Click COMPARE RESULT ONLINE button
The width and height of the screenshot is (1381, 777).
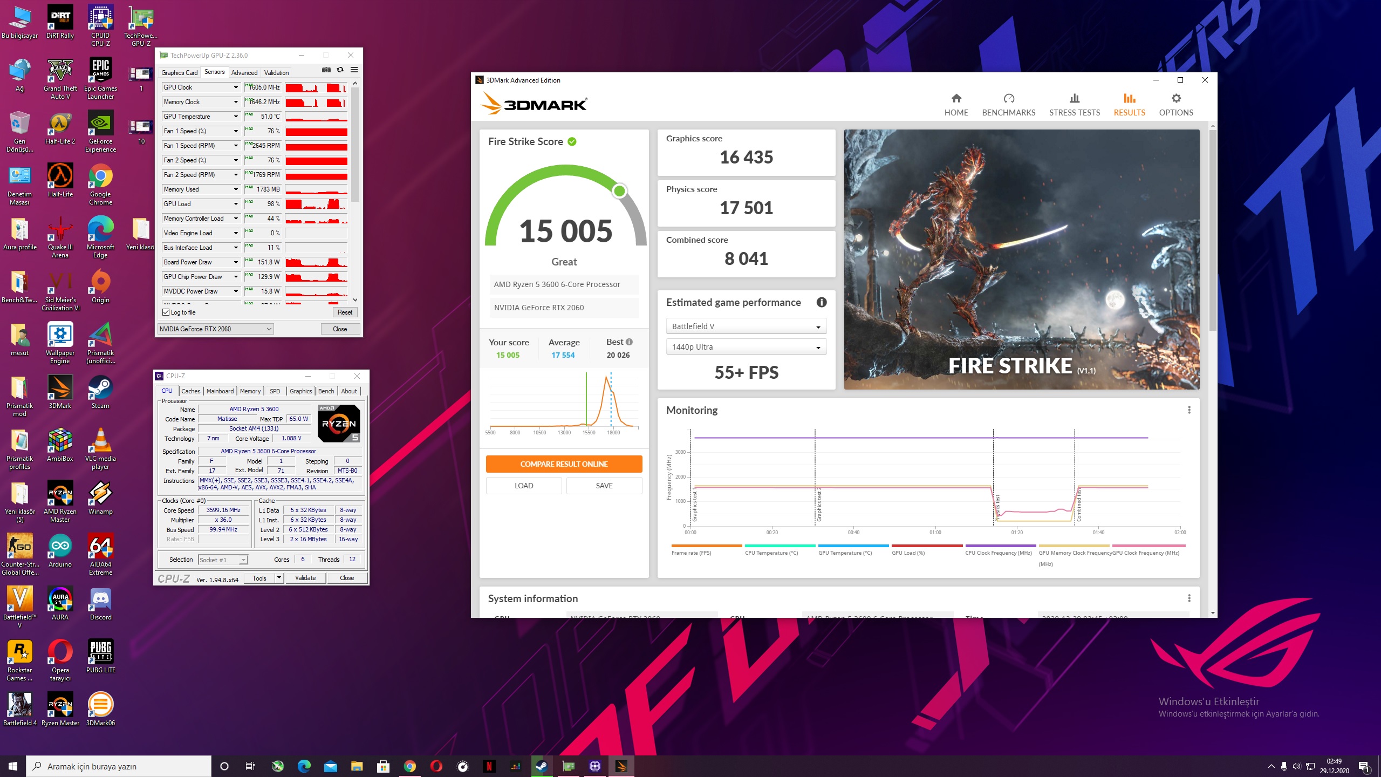coord(564,464)
